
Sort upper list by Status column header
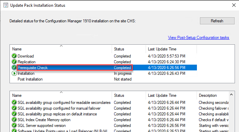coord(129,49)
